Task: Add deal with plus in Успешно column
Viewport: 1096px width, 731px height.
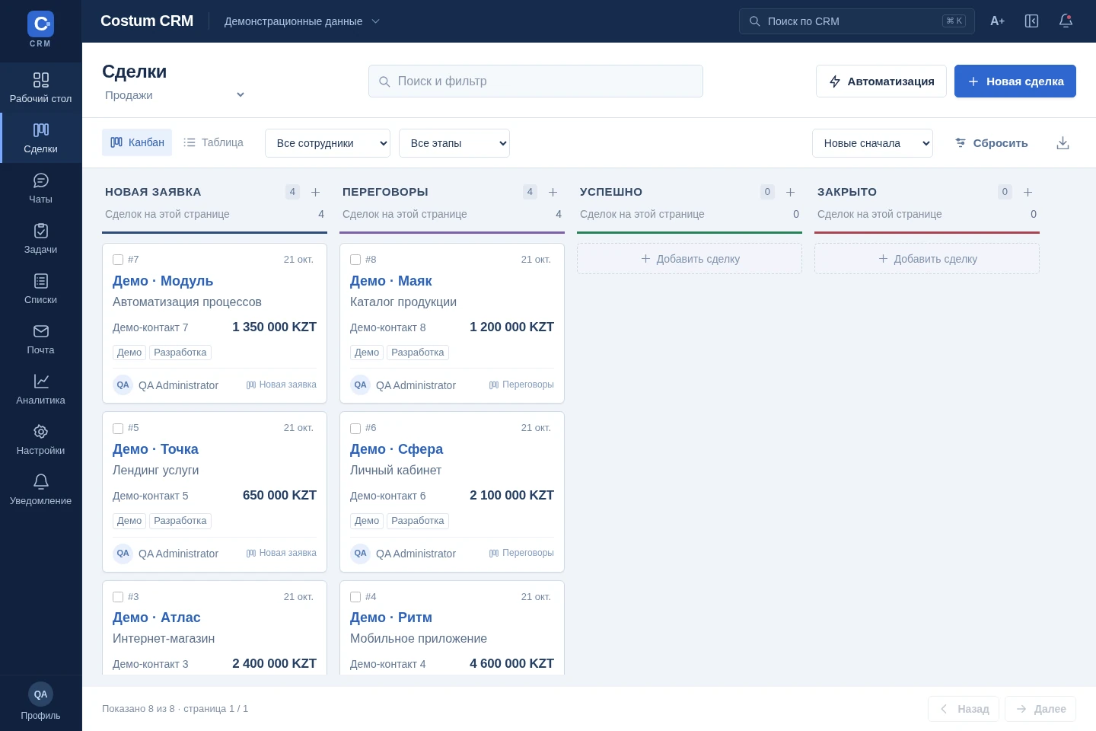Action: 791,192
